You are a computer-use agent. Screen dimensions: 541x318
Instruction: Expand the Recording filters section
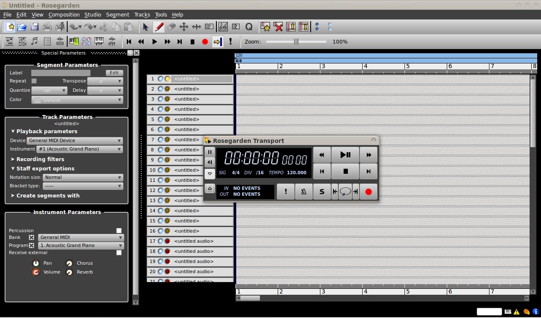38,159
